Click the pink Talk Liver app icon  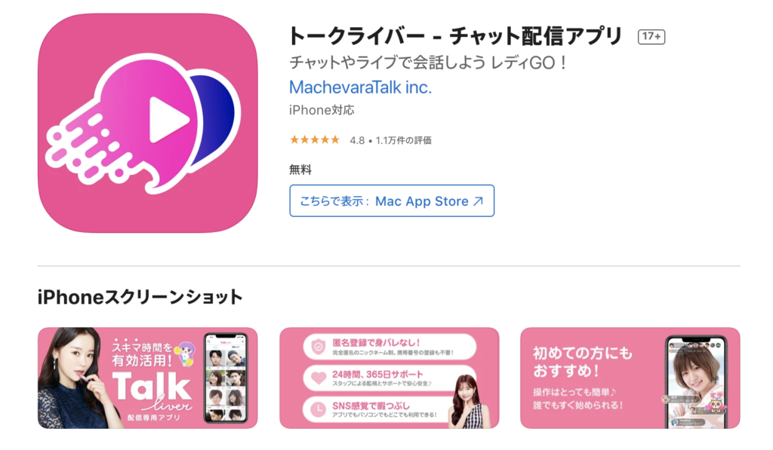[148, 123]
